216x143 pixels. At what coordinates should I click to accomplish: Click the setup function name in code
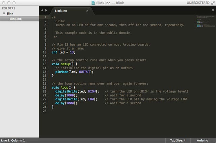coord(66,64)
